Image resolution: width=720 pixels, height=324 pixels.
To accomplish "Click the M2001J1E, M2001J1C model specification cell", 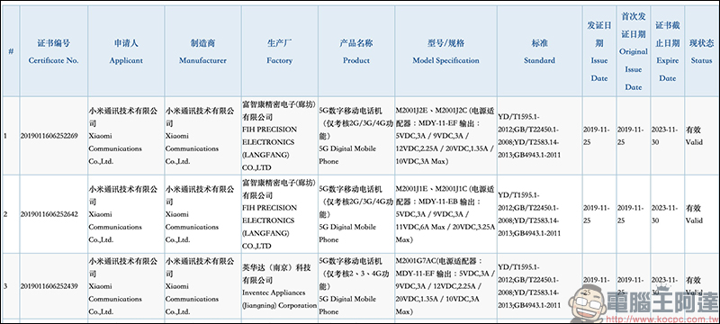I will [x=445, y=214].
